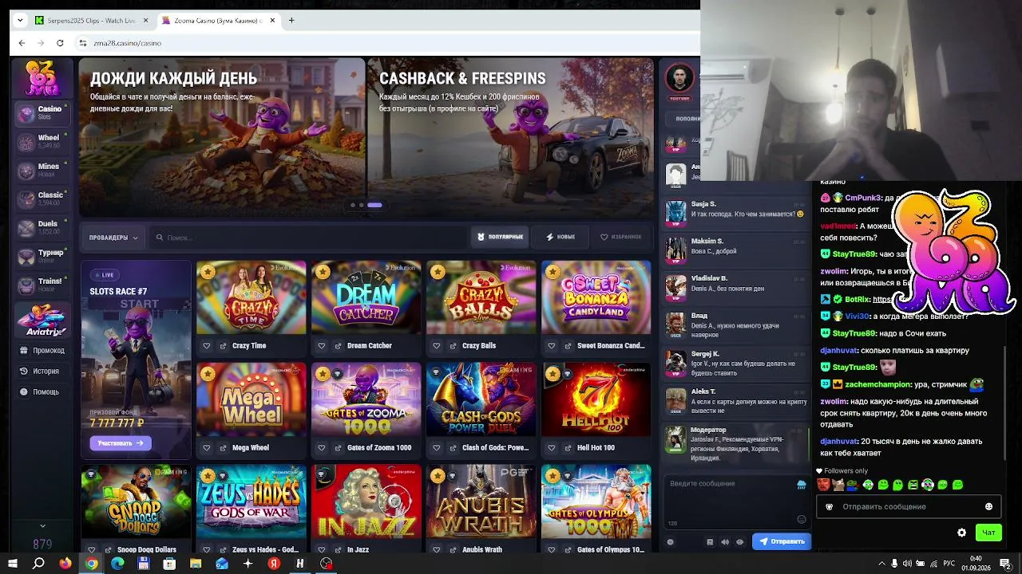Viewport: 1022px width, 574px height.
Task: Open Crazy Balls in a new window
Action: click(453, 346)
